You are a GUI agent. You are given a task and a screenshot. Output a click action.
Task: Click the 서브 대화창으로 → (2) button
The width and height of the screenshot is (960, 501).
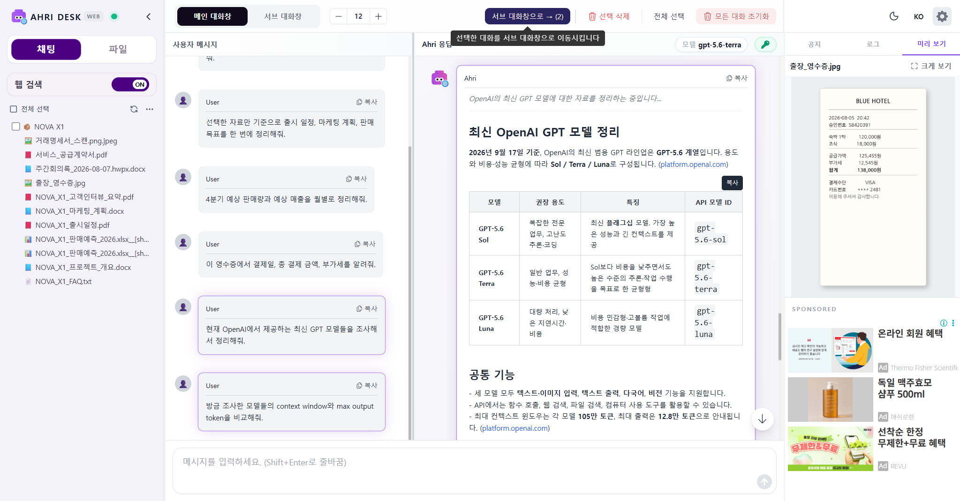pyautogui.click(x=528, y=16)
